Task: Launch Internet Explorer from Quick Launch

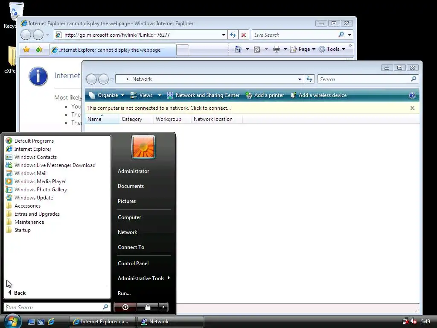Action: coord(51,322)
